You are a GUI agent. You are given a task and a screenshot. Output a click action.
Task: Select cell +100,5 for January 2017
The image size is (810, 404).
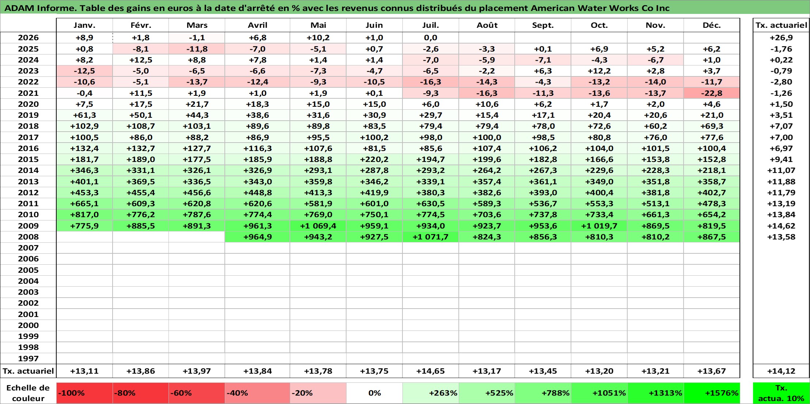84,137
